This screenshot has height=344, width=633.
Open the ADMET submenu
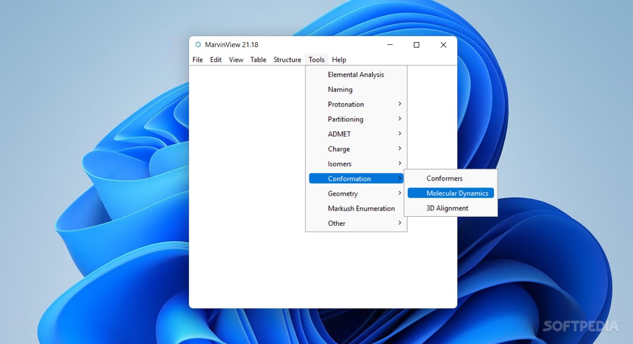(356, 134)
